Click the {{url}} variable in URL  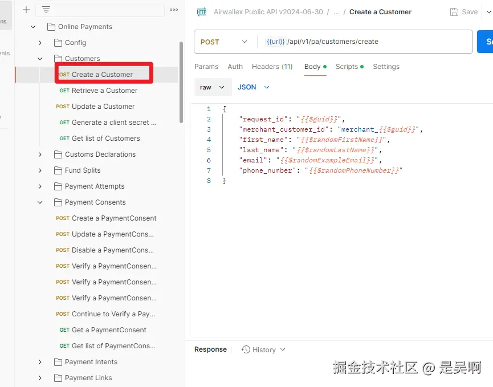(275, 42)
